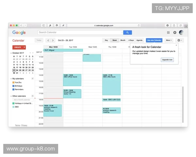Click the Google notifications icon
The width and height of the screenshot is (196, 157).
pos(175,32)
